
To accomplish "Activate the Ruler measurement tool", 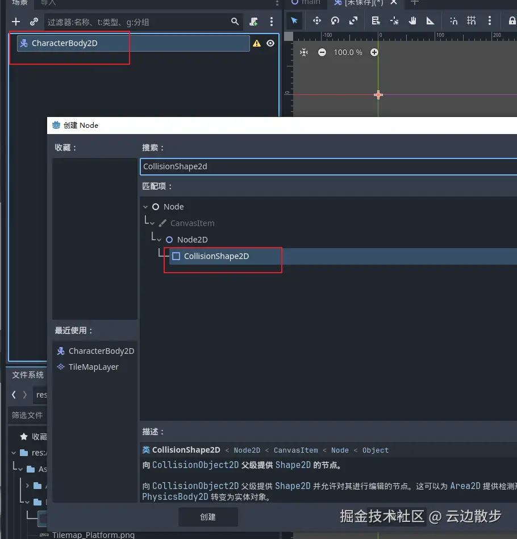I will pyautogui.click(x=431, y=21).
